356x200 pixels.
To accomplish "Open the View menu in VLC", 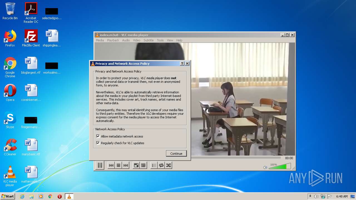I will [170, 40].
